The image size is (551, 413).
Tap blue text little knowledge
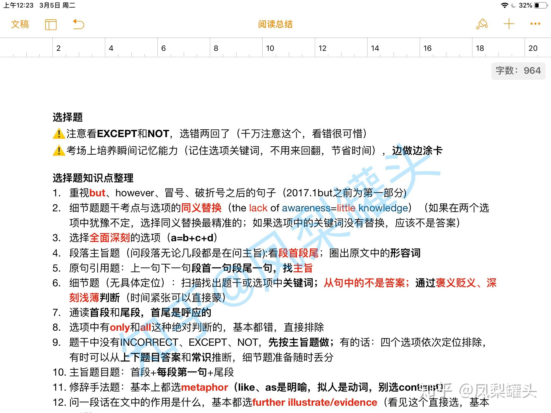tap(373, 208)
